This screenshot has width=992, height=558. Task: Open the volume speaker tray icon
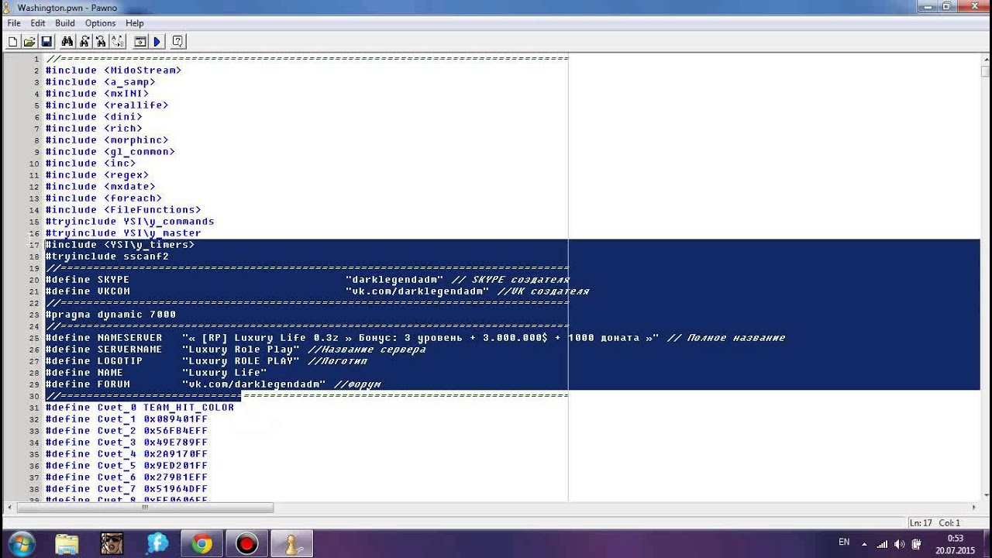[x=899, y=543]
